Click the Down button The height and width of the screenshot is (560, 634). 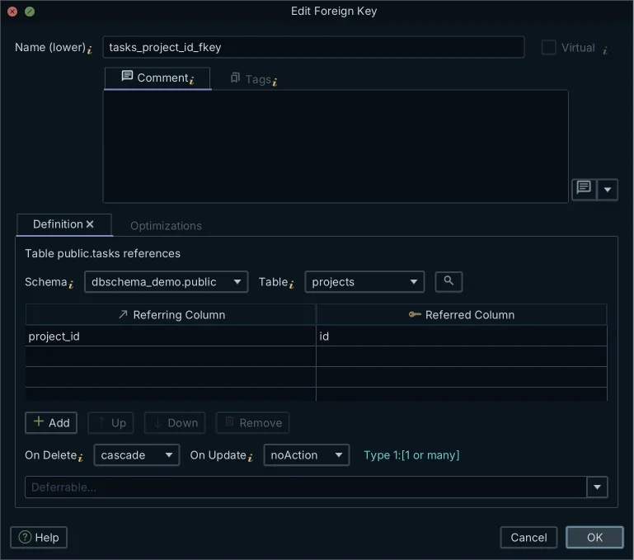[x=175, y=423]
